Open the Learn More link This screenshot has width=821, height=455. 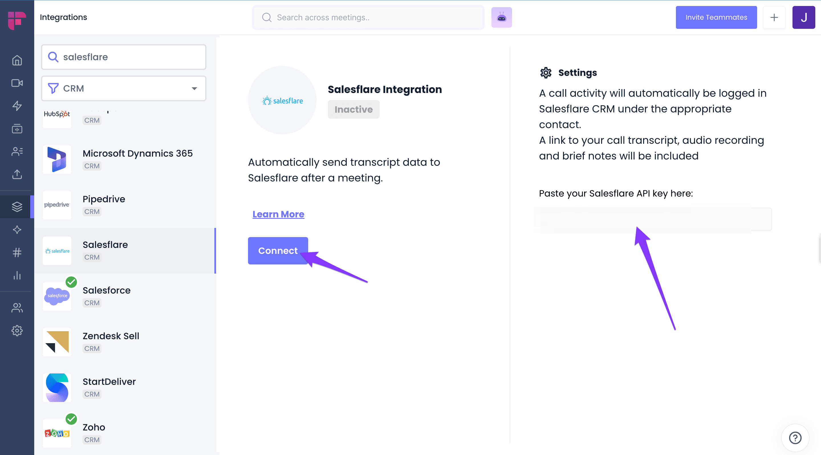(278, 214)
